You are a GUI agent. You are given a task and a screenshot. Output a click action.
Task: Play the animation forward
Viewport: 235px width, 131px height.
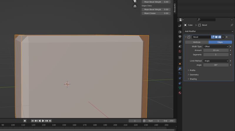43,121
